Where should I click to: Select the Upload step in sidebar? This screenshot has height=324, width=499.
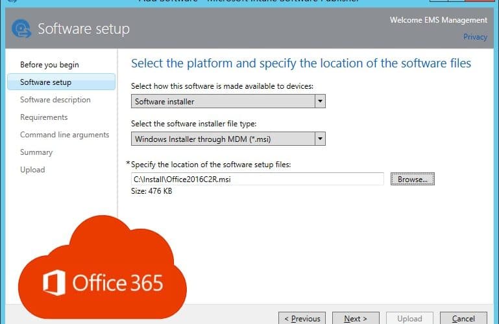pyautogui.click(x=32, y=170)
